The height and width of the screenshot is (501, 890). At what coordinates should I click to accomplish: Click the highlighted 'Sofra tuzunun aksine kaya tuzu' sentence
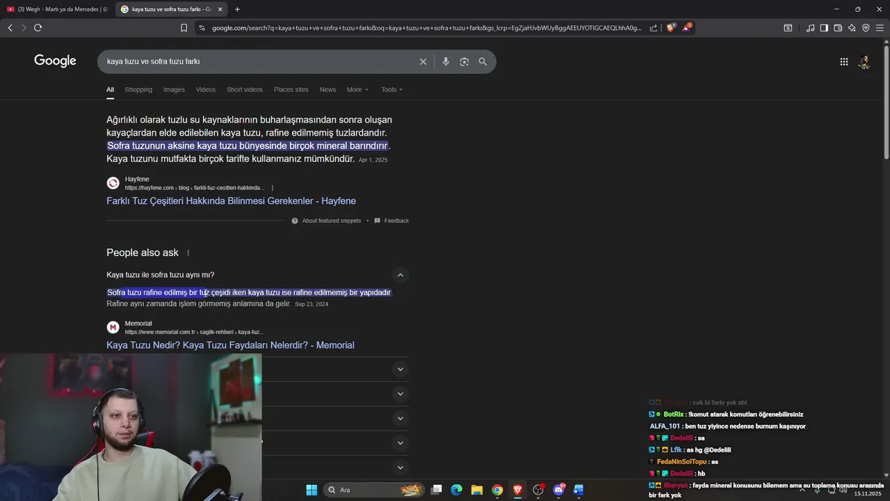click(x=248, y=146)
